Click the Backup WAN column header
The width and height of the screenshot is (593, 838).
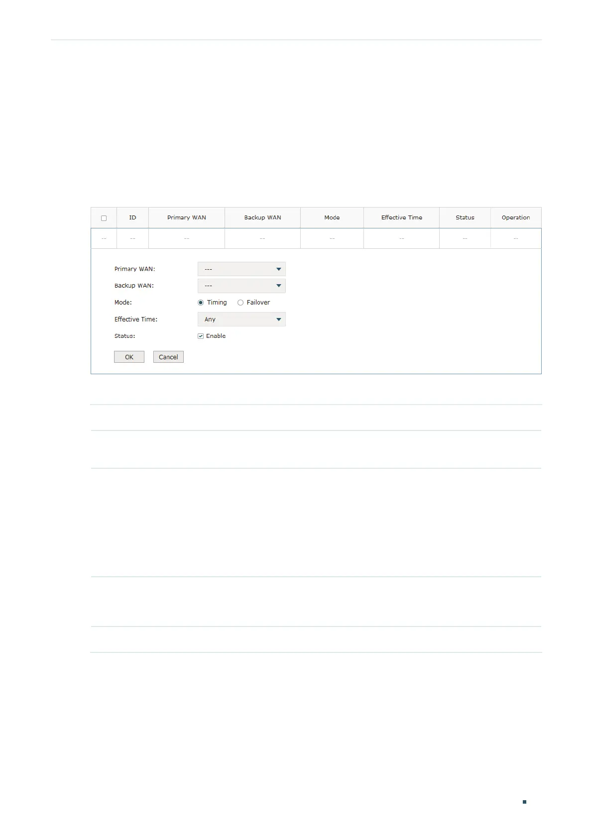point(262,217)
